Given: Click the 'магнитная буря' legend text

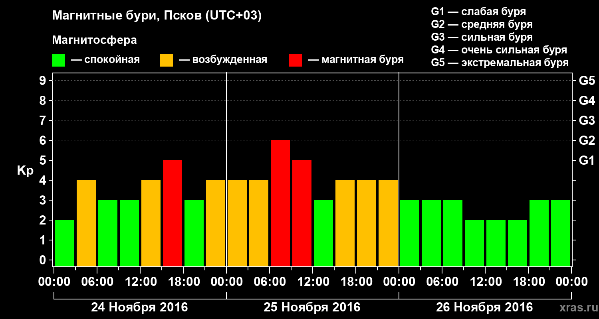Looking at the screenshot, I should 363,60.
